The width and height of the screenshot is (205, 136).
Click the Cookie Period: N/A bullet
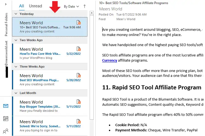coord(131,125)
